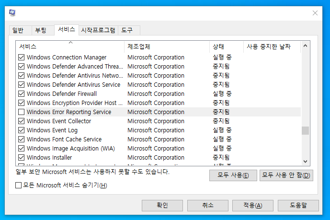Click Windows Connection Manager service name

[x=67, y=57]
